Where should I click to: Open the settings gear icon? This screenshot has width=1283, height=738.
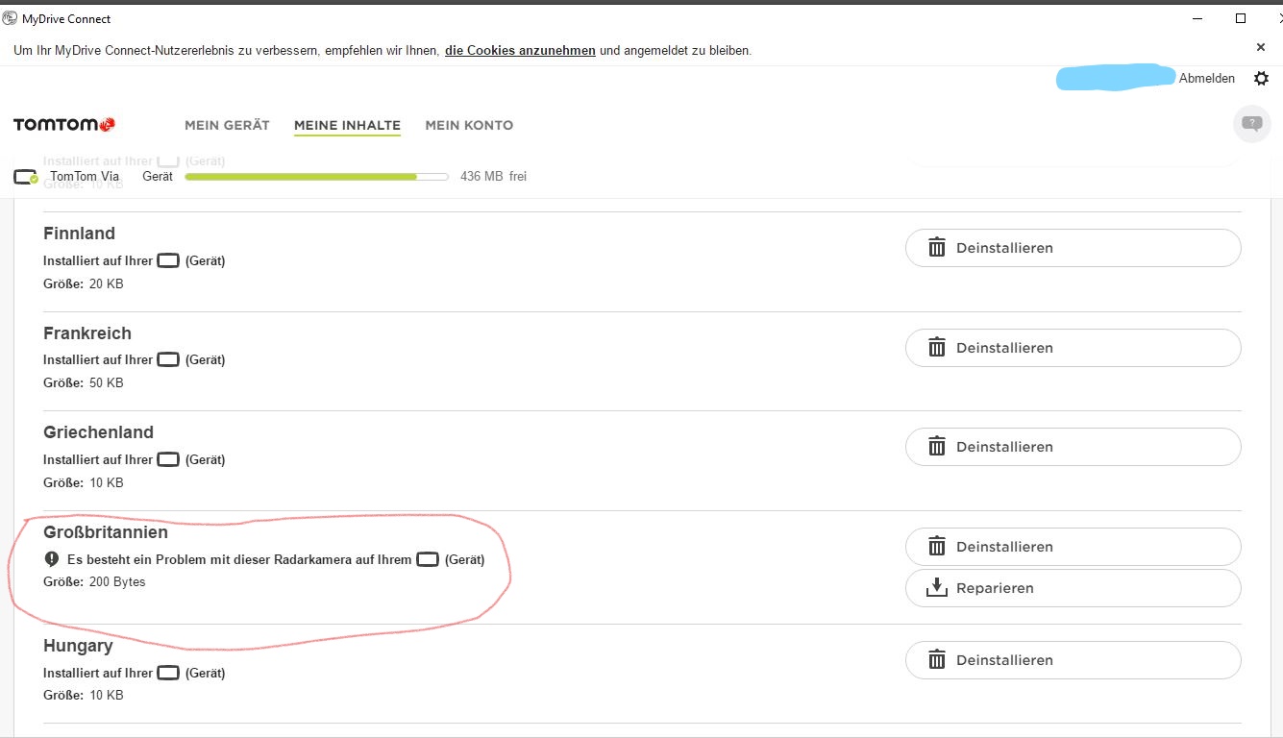point(1261,79)
